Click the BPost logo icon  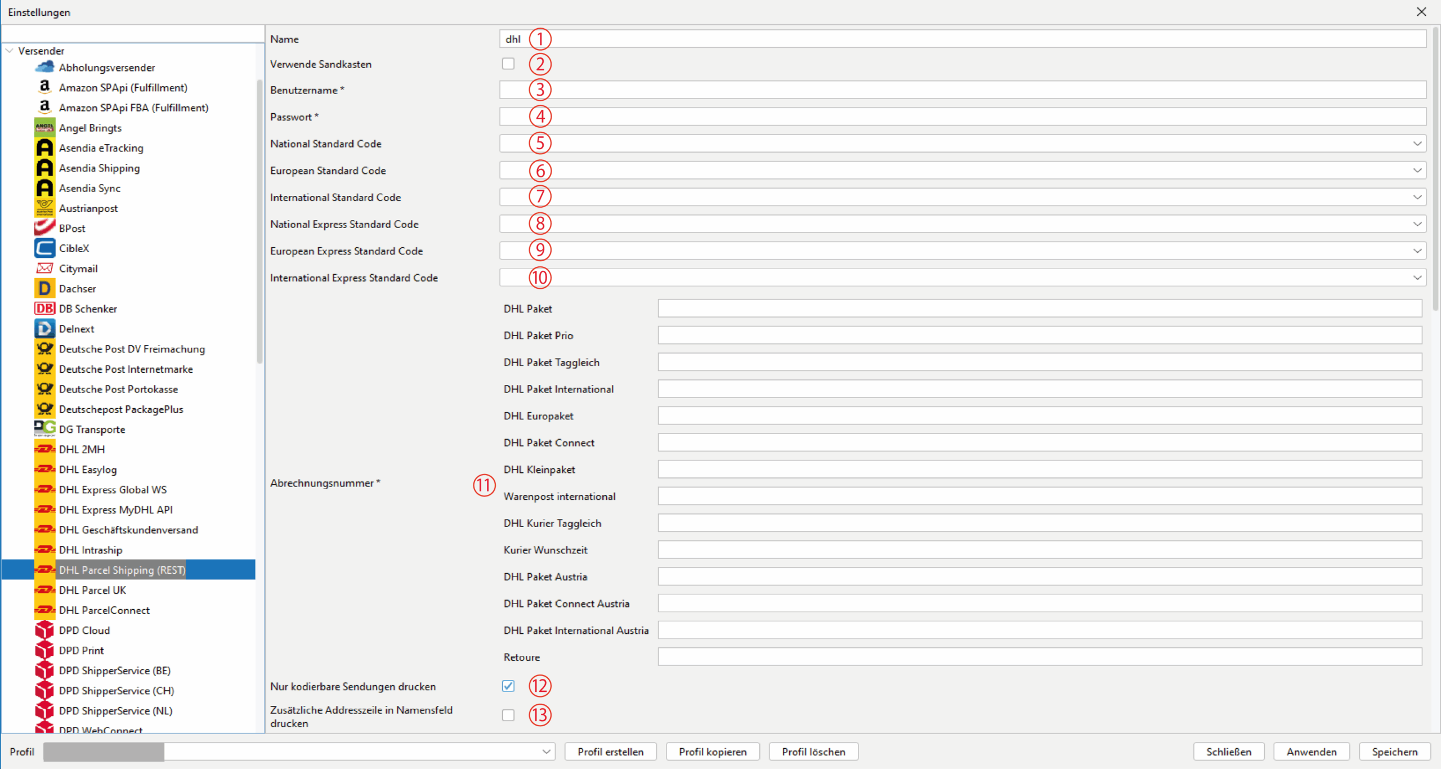pyautogui.click(x=44, y=228)
